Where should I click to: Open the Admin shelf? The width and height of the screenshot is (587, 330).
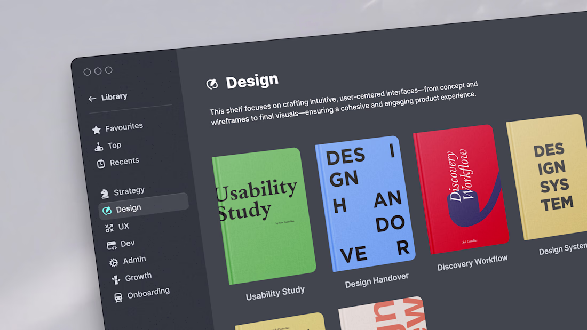(134, 260)
